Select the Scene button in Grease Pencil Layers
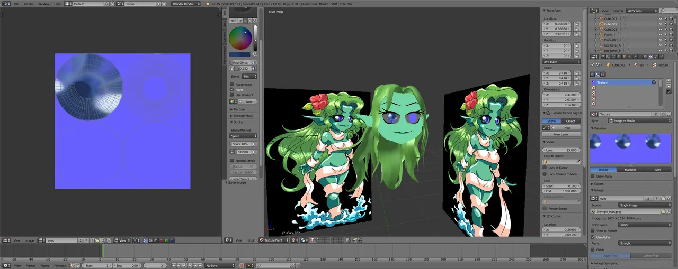This screenshot has height=269, width=678. 551,121
